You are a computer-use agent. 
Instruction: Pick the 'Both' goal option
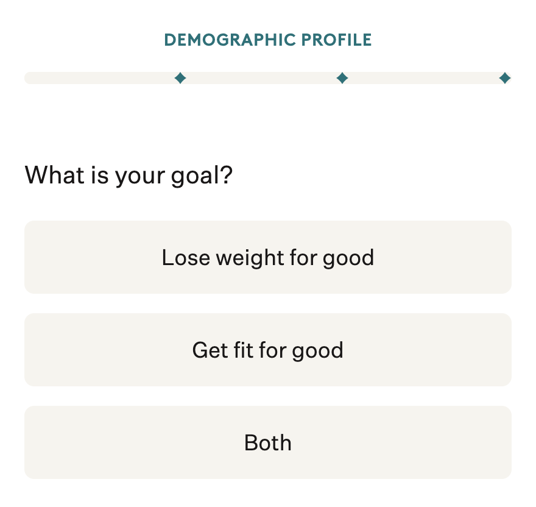(x=268, y=442)
